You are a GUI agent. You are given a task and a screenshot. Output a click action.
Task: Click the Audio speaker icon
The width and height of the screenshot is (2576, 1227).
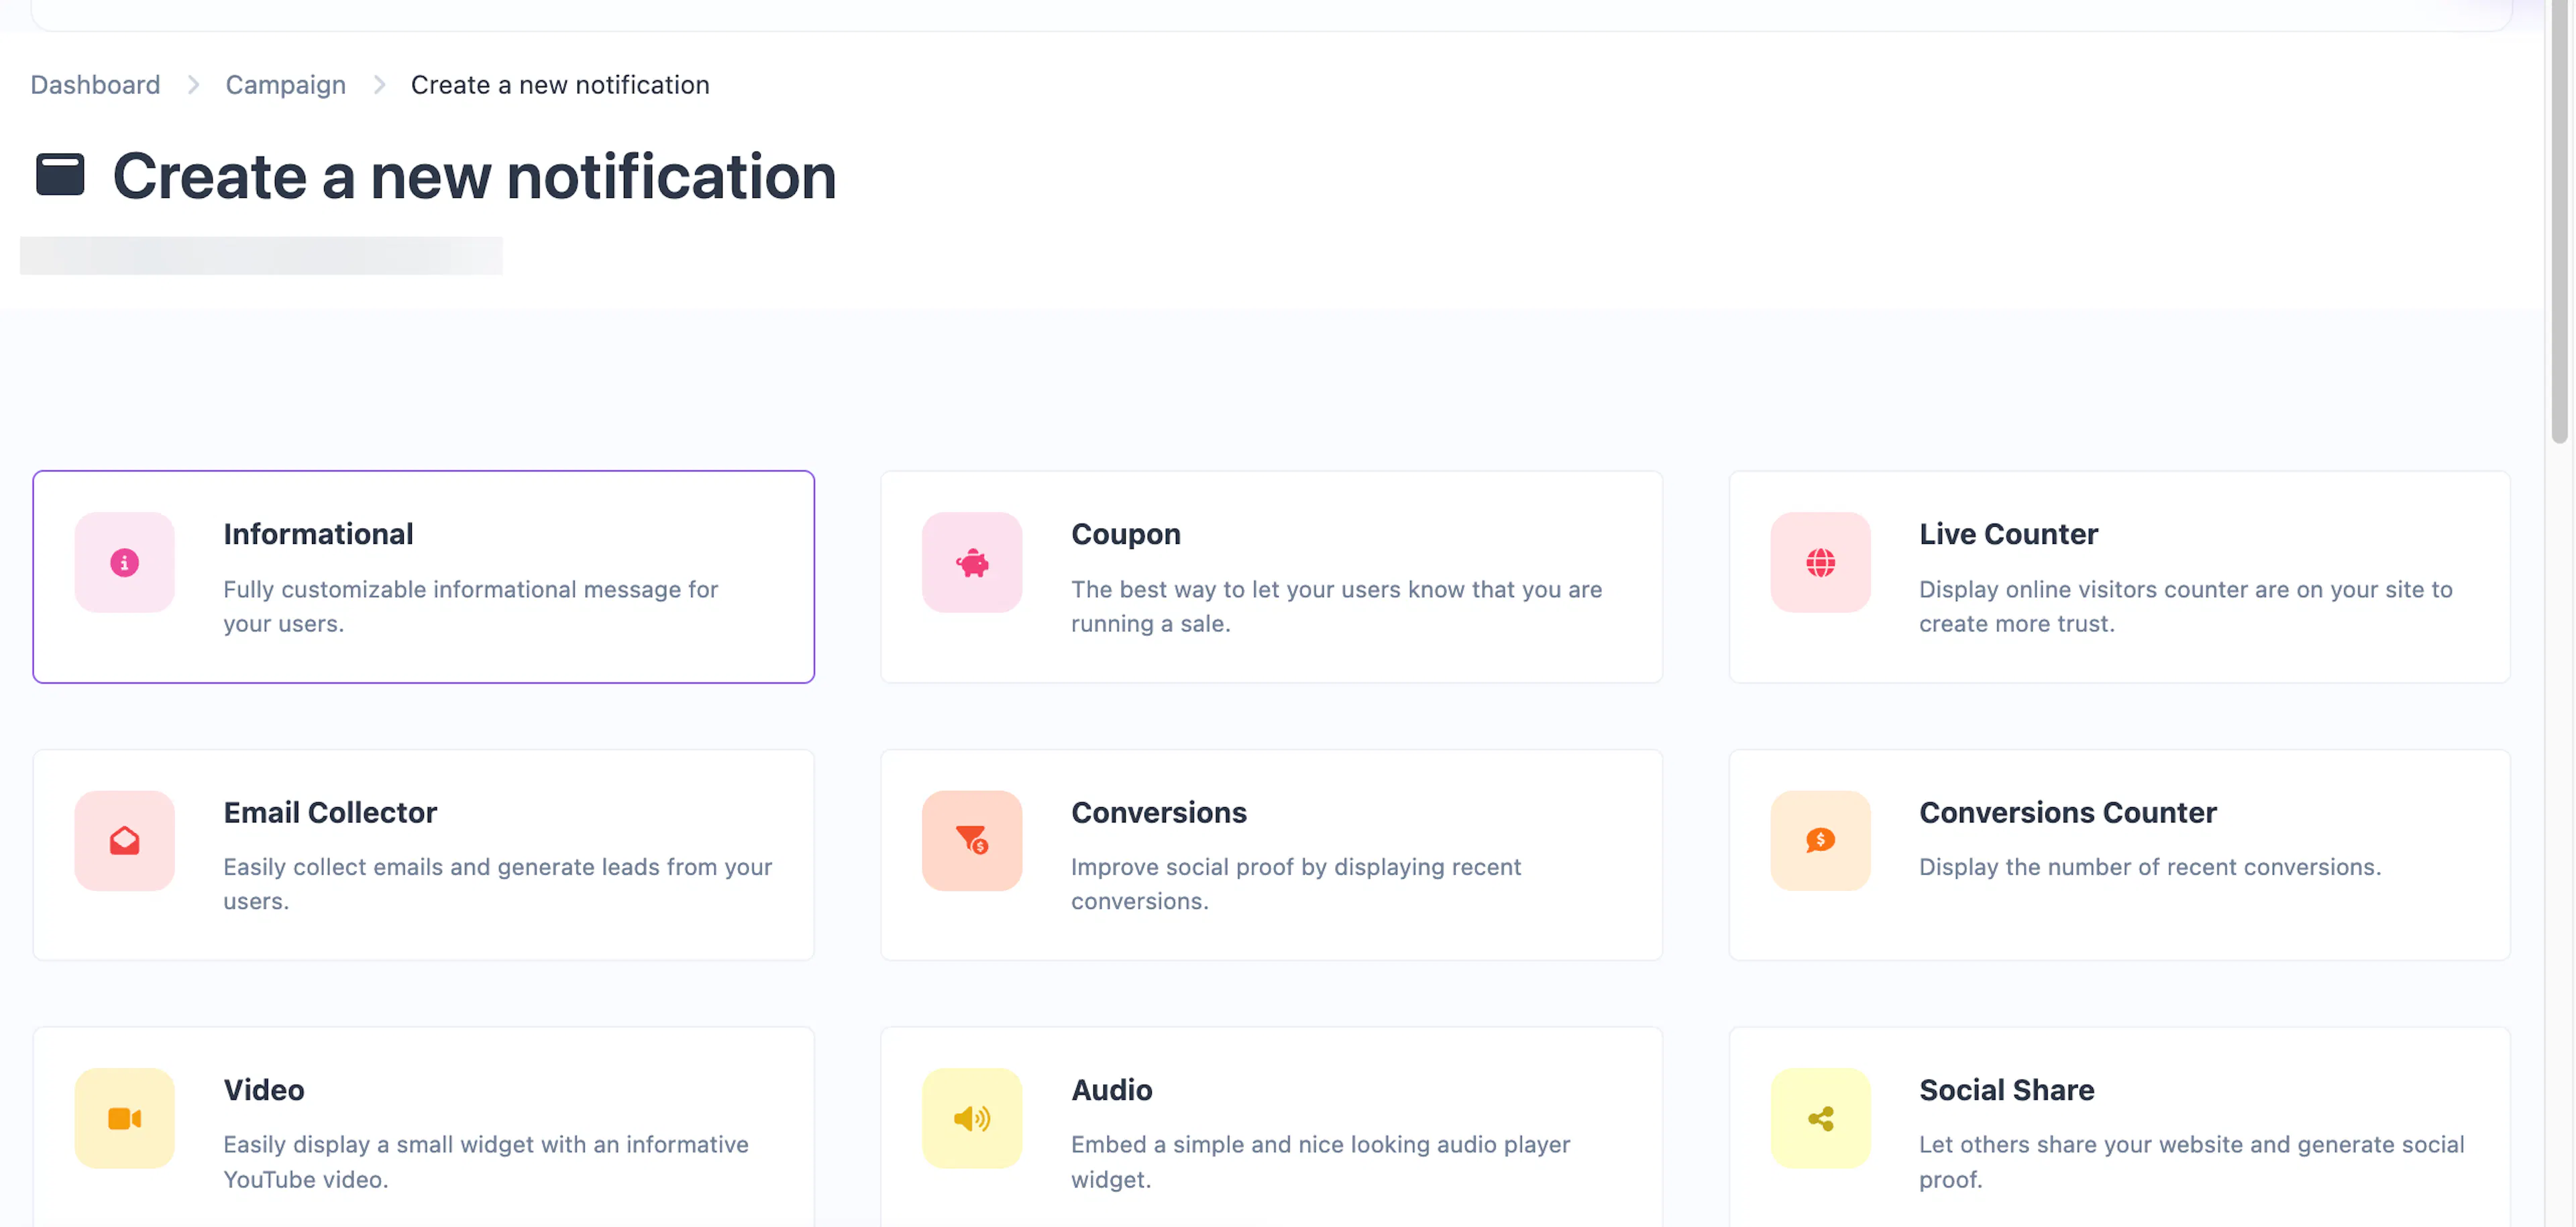click(972, 1118)
